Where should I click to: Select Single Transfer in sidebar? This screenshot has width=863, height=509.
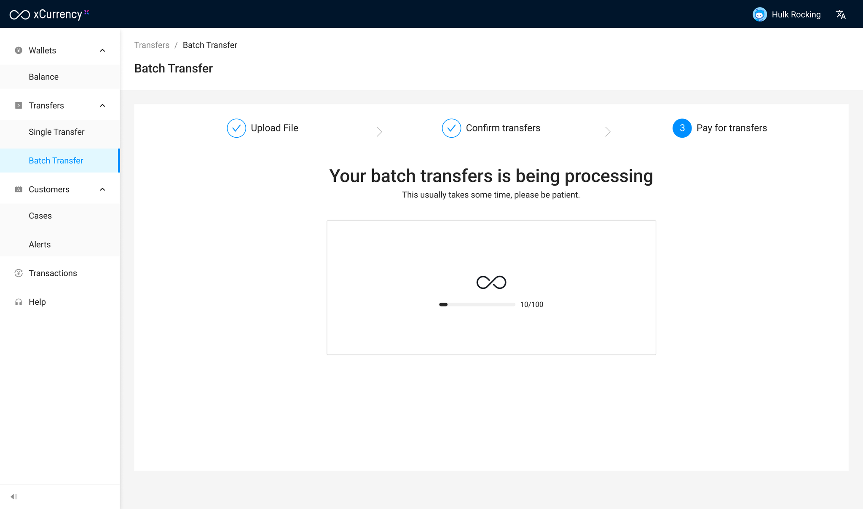tap(56, 132)
